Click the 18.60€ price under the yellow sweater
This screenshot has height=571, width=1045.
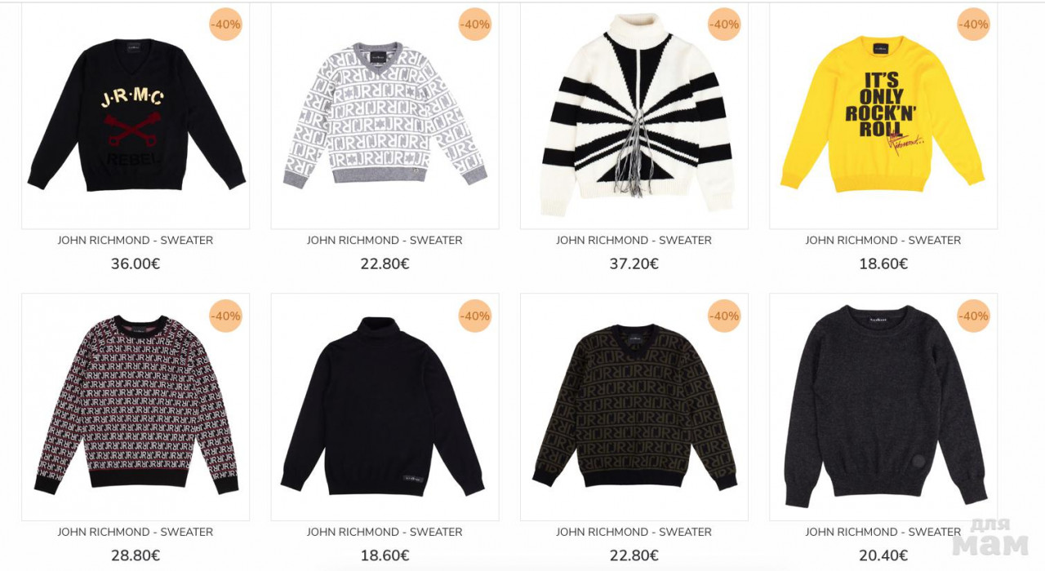(883, 264)
